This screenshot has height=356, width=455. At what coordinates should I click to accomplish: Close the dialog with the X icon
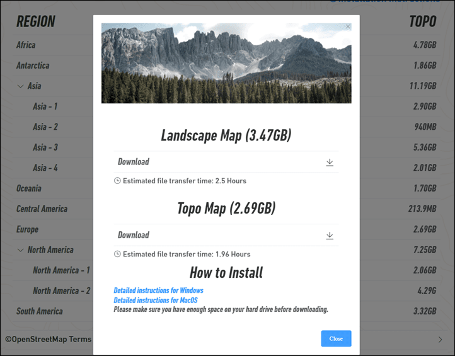pos(348,26)
